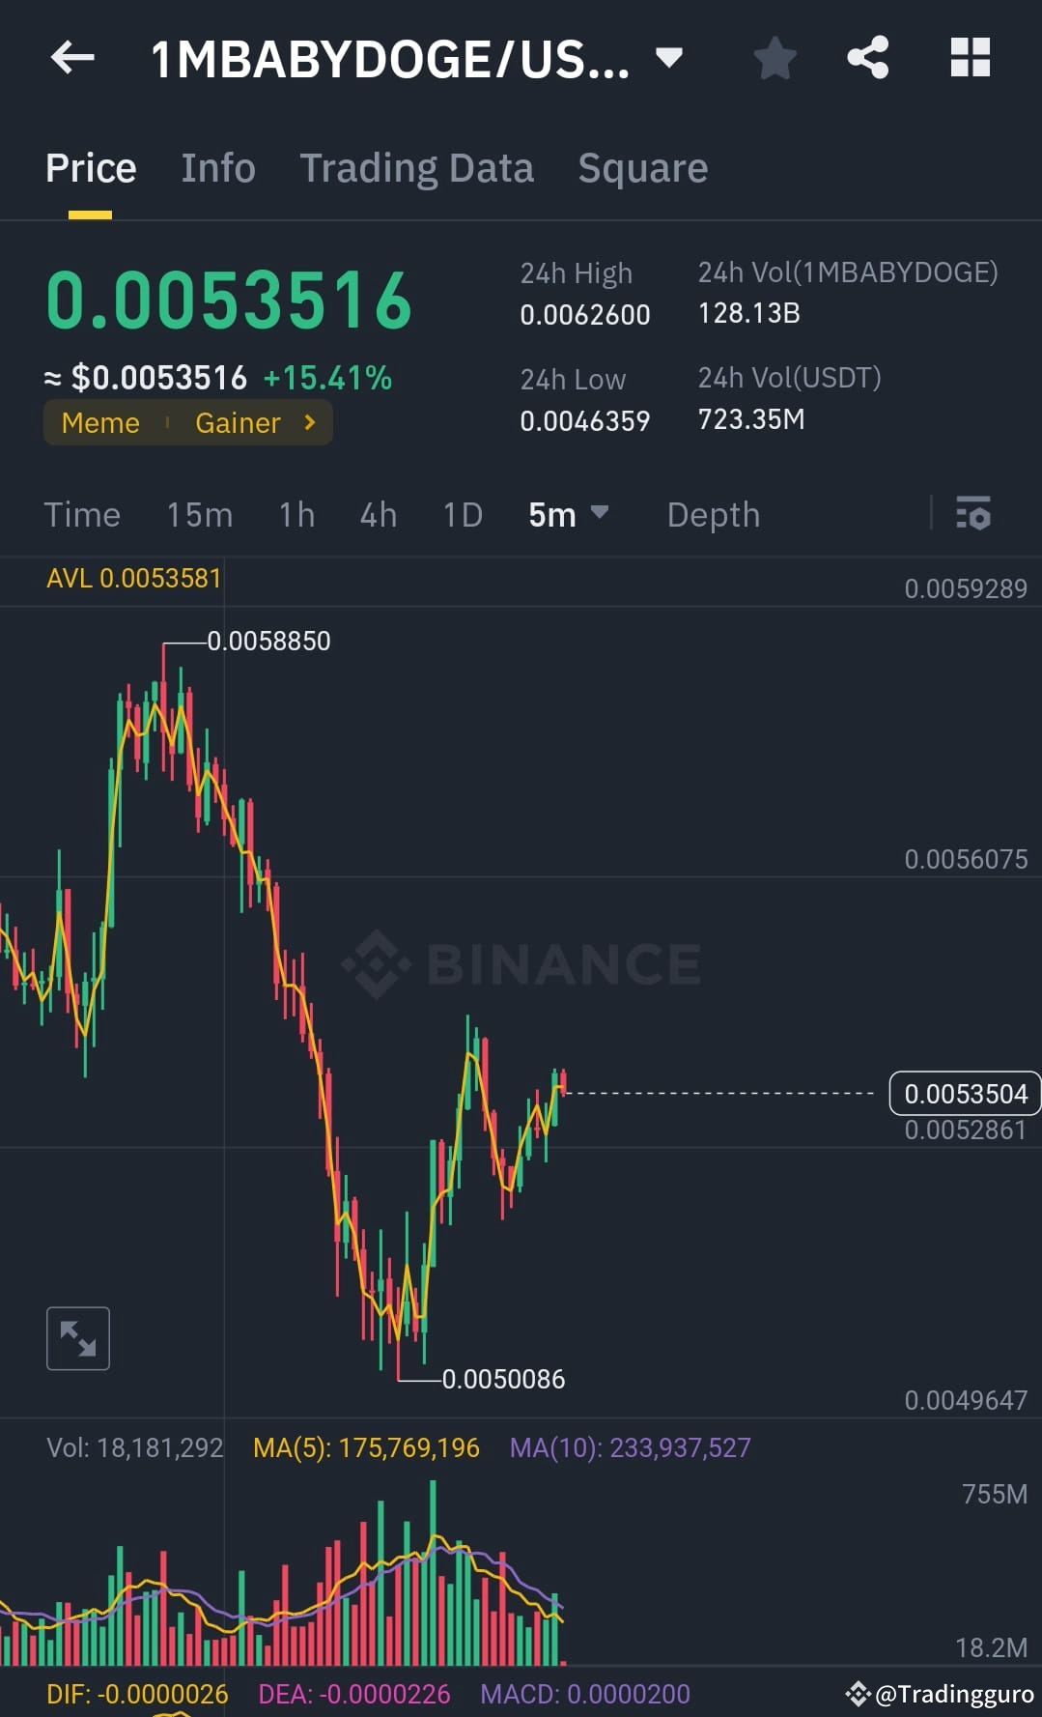Open the trading pair dropdown next to 1MBABYDOGE/USDT
Viewport: 1042px width, 1717px height.
668,58
